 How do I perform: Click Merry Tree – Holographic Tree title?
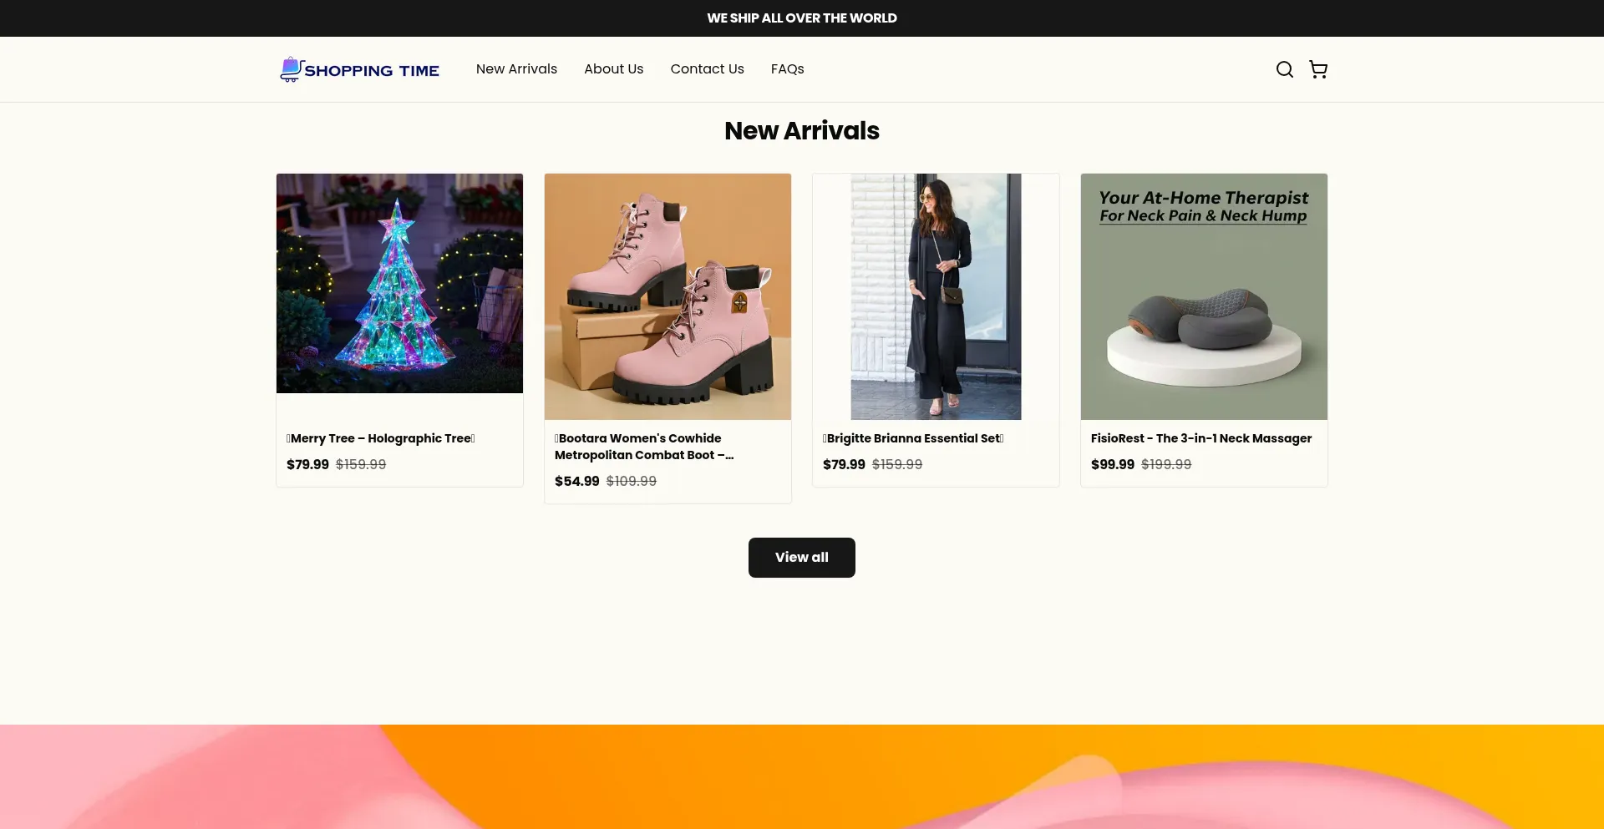[381, 438]
